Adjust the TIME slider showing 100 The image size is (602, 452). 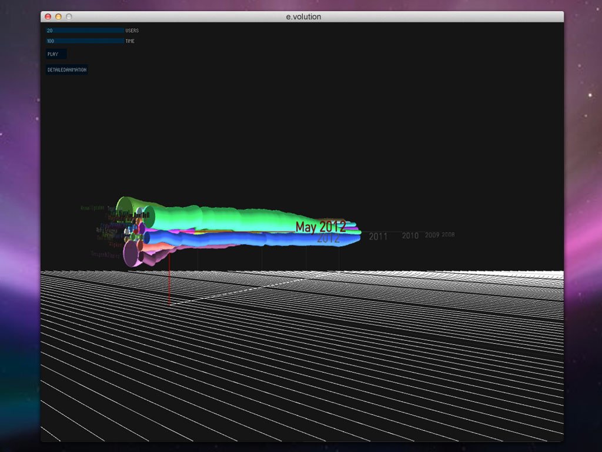(x=85, y=41)
